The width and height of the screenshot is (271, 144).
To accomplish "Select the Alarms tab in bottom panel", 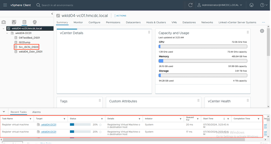I will 36,112.
